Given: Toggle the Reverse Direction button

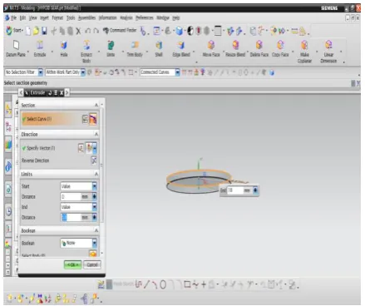Looking at the screenshot, I should coord(94,160).
